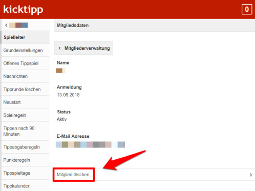This screenshot has width=255, height=191.
Task: Click the blurred e-mail address value
Action: (x=90, y=144)
